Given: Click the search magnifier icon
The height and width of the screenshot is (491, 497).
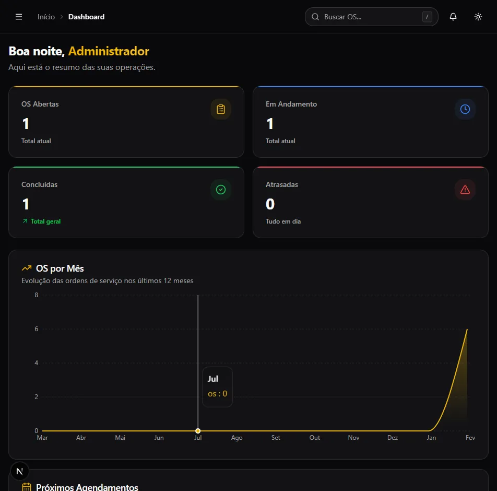Looking at the screenshot, I should (315, 17).
